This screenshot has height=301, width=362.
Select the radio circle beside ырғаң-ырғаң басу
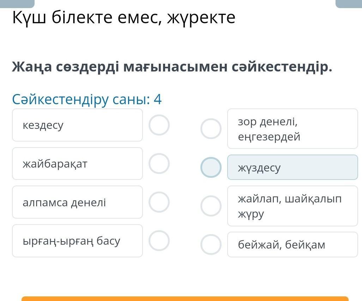(x=159, y=241)
